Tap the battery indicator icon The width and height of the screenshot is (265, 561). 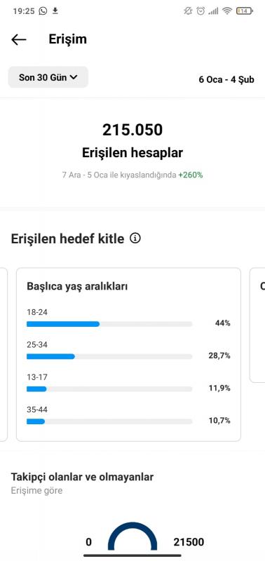tap(244, 11)
